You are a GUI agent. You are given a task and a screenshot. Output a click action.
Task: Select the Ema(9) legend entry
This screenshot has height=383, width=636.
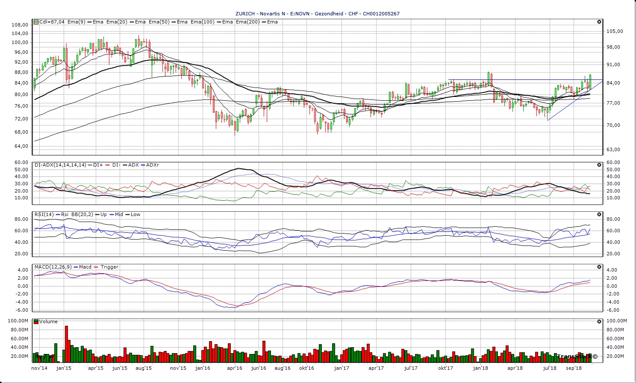(77, 22)
